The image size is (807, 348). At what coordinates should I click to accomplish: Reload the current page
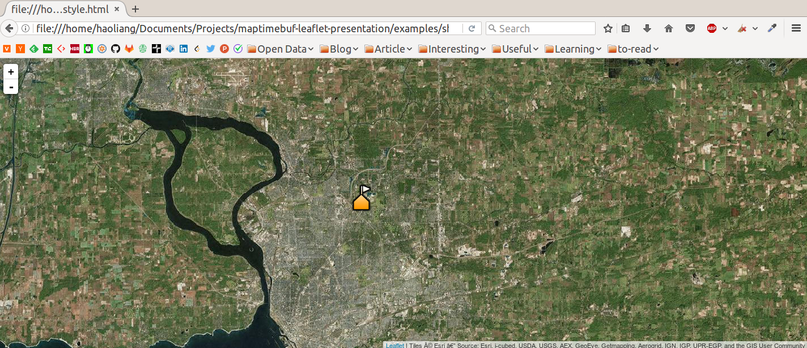coord(472,28)
